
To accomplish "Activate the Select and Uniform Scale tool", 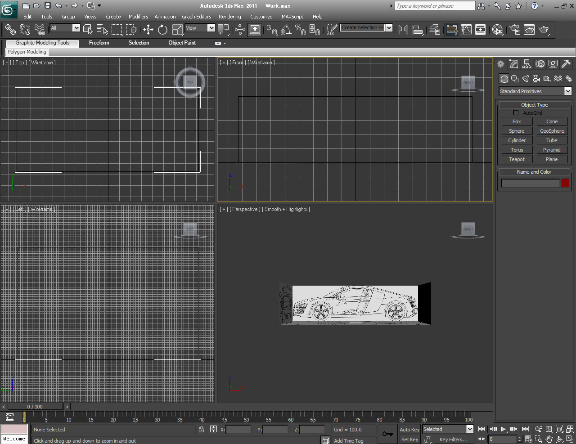I will [x=178, y=30].
